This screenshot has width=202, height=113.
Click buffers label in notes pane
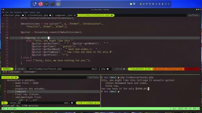(94, 78)
